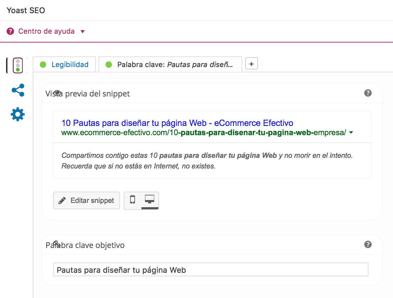Click the key icon in Palabra clave heading
Viewport: 393px width, 298px height.
(x=56, y=244)
